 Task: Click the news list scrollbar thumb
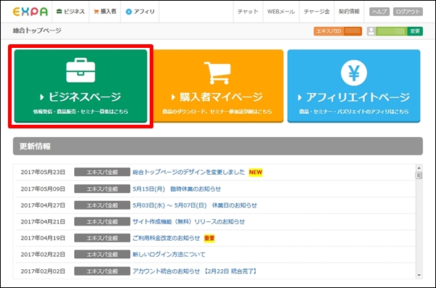click(x=419, y=176)
